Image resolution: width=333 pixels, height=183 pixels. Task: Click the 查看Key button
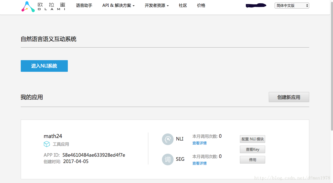pos(253,149)
